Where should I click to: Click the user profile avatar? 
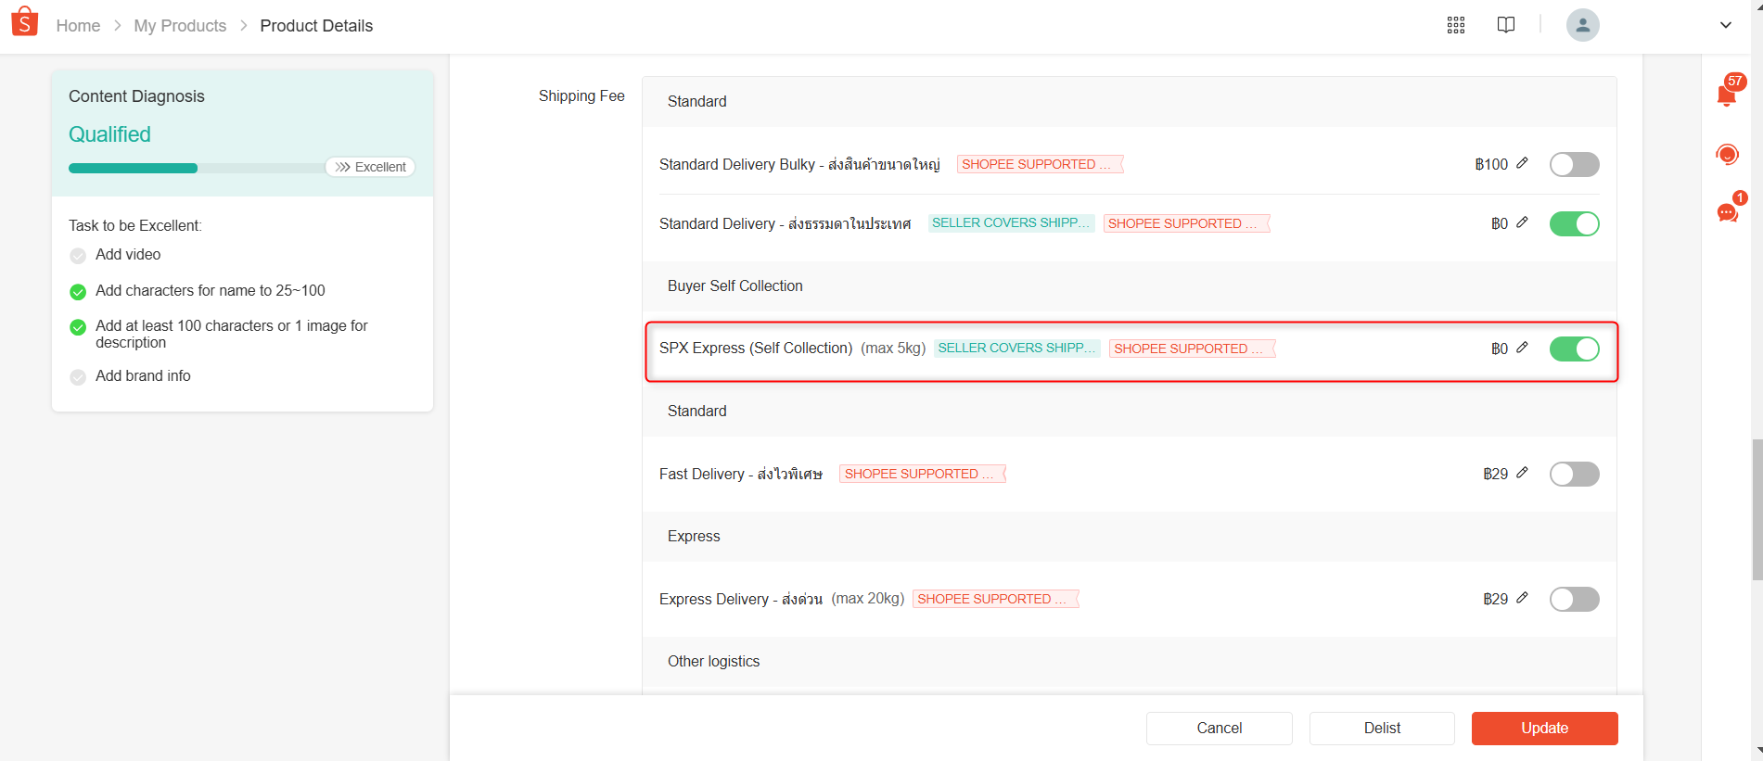1582,25
